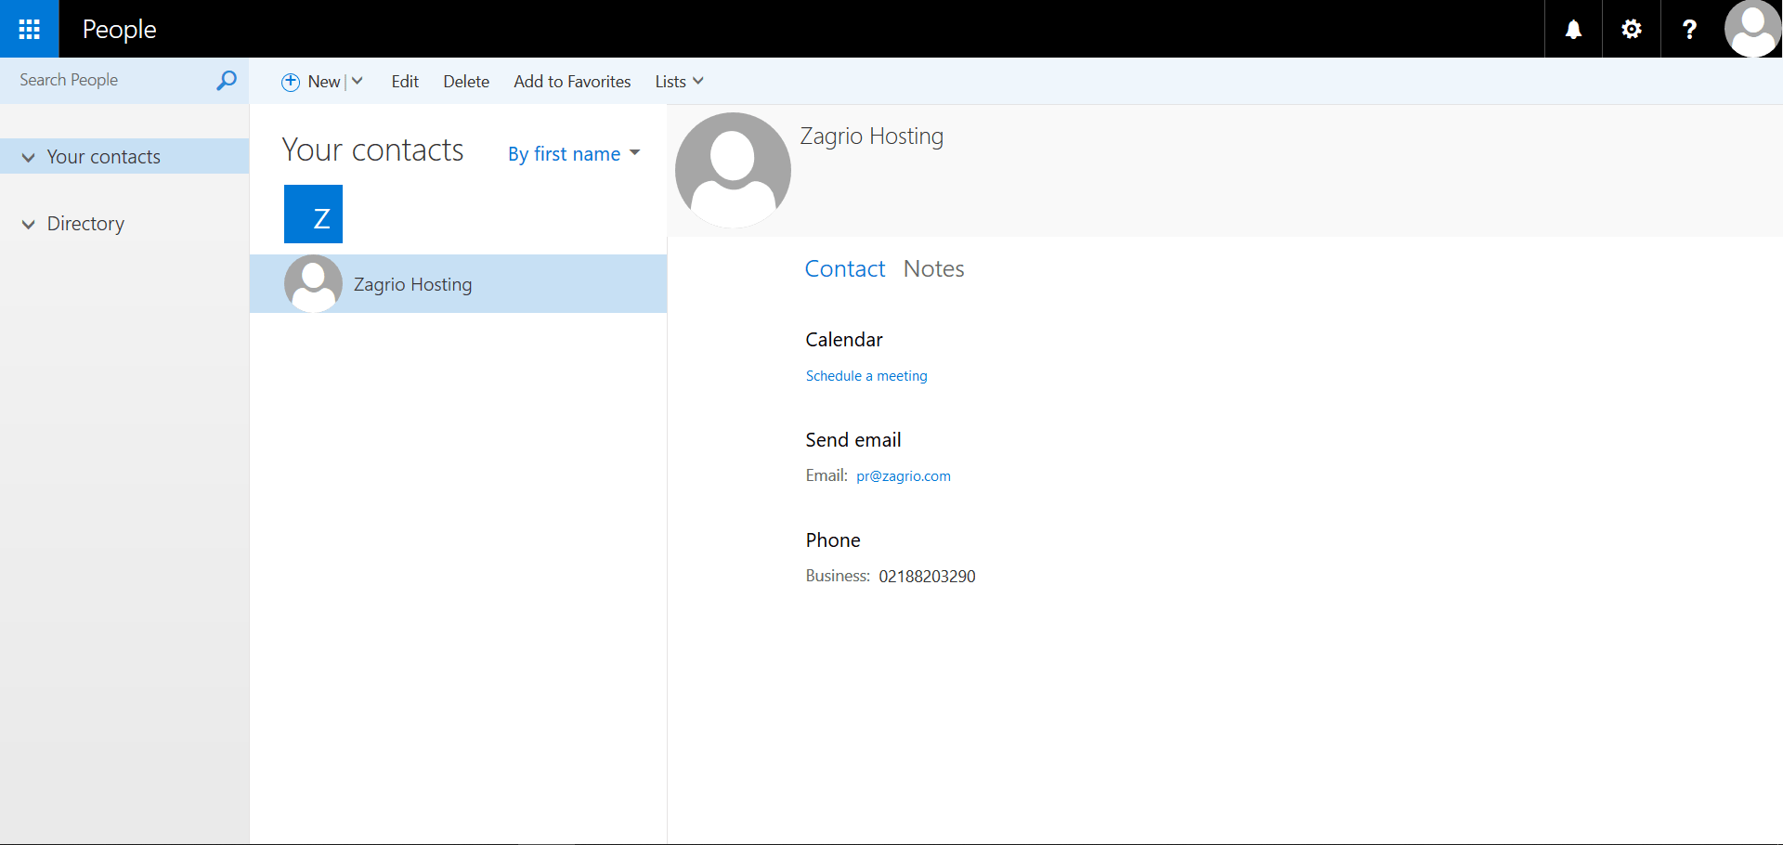Viewport: 1783px width, 845px height.
Task: Collapse the Your contacts chevron
Action: point(29,157)
